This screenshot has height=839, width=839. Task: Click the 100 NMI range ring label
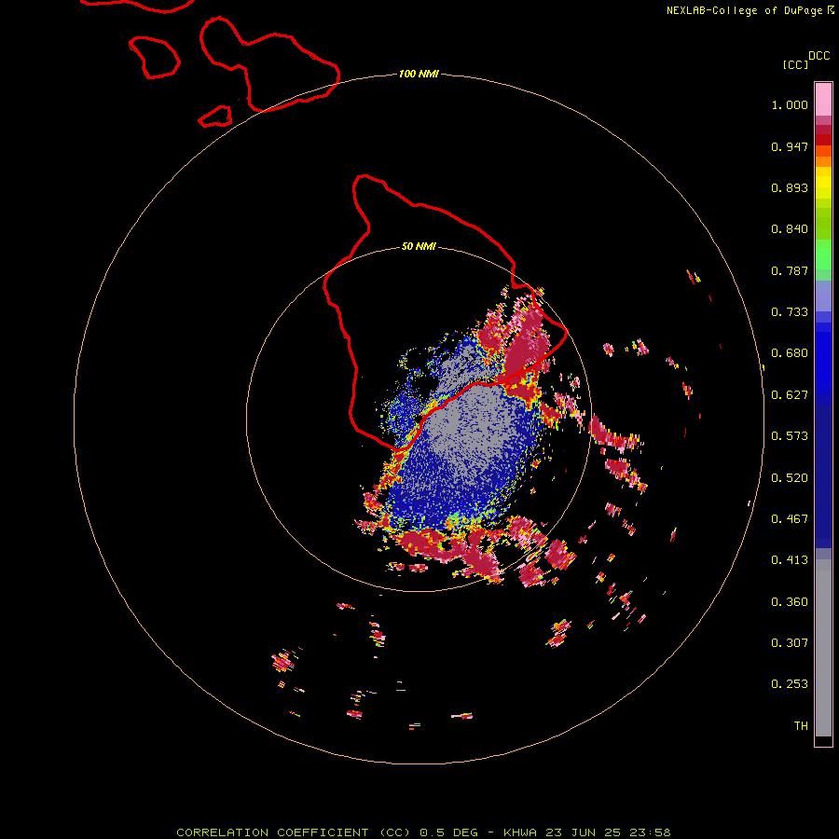(x=419, y=74)
